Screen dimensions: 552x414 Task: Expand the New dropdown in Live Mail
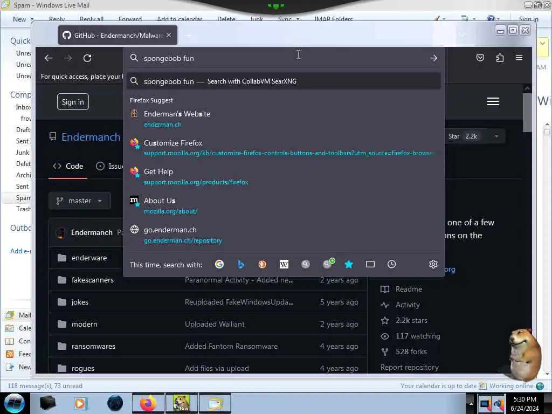tap(32, 19)
